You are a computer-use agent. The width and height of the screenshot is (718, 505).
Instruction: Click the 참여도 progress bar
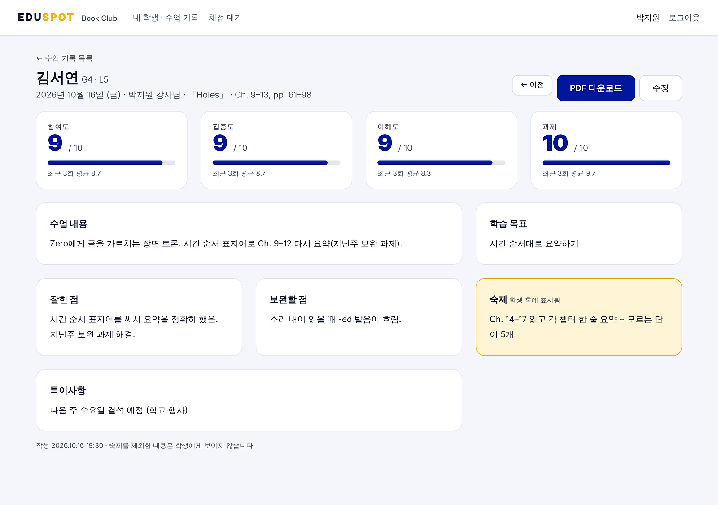click(x=111, y=162)
